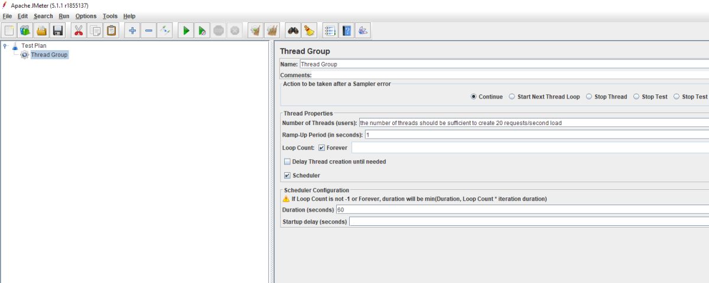
Task: Click the Scheduler Configuration warning text
Action: pos(419,199)
